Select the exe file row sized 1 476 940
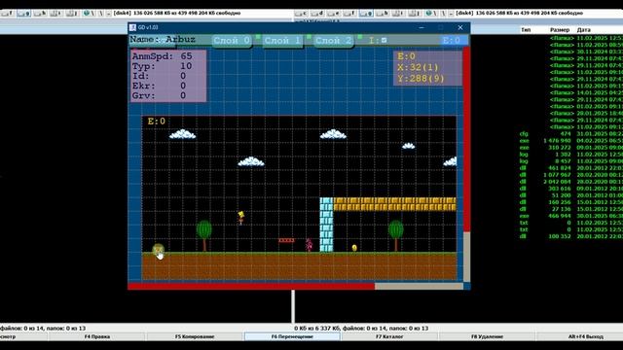 pyautogui.click(x=570, y=140)
